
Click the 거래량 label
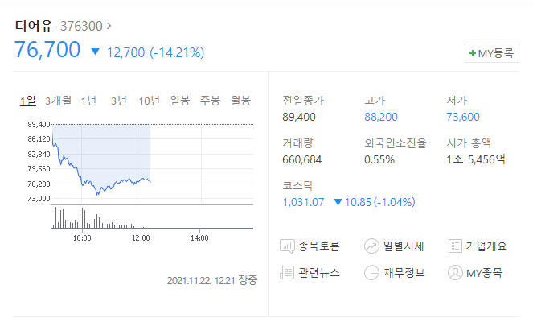(297, 143)
